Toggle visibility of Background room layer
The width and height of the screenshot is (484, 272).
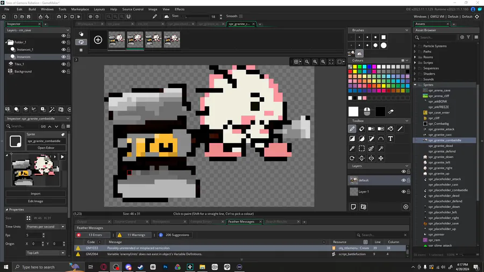click(63, 71)
